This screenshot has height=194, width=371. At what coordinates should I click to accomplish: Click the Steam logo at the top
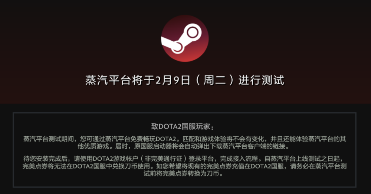[185, 38]
